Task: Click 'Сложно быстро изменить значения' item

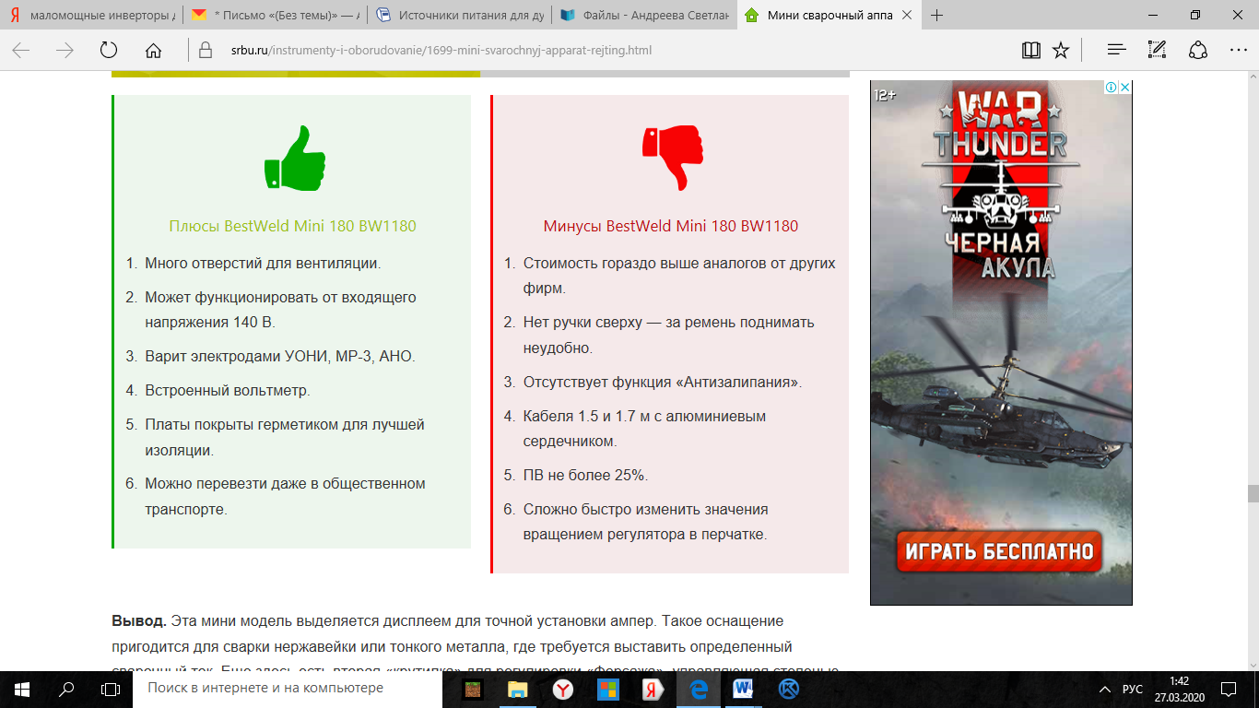Action: (646, 522)
